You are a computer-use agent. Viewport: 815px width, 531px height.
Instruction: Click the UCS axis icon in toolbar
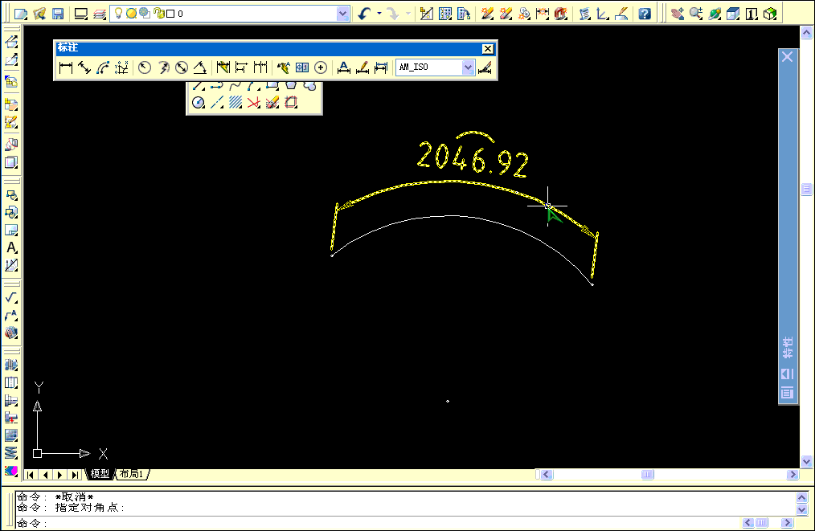(603, 14)
